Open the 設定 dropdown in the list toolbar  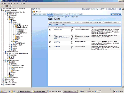(64, 25)
